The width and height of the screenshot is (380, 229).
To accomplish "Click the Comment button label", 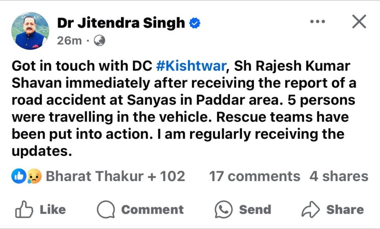I will pyautogui.click(x=152, y=210).
